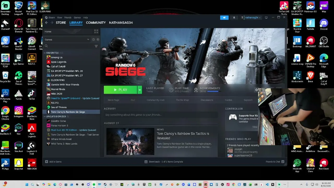This screenshot has height=188, width=334.
Task: Open the View menu
Action: (x=59, y=17)
